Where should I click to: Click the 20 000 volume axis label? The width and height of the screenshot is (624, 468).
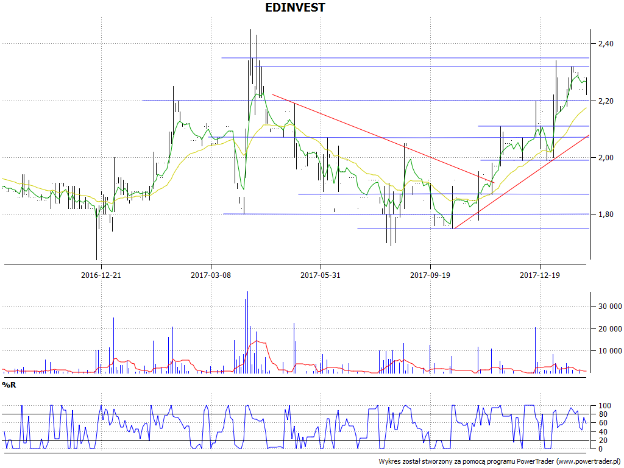609,328
